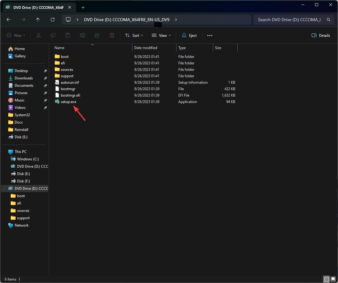Open the Sort dropdown
338x283 pixels.
(134, 35)
